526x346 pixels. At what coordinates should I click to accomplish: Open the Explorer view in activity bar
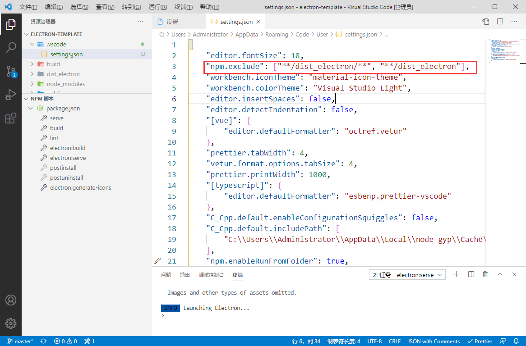point(11,24)
